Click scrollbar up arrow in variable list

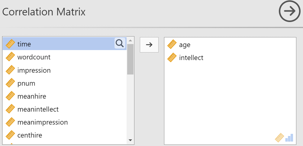(130, 40)
